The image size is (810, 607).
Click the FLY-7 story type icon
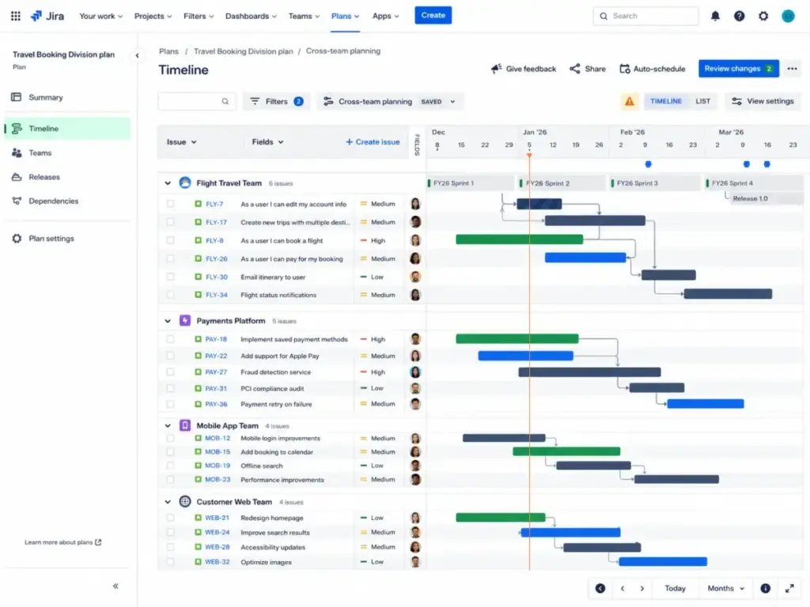tap(198, 204)
